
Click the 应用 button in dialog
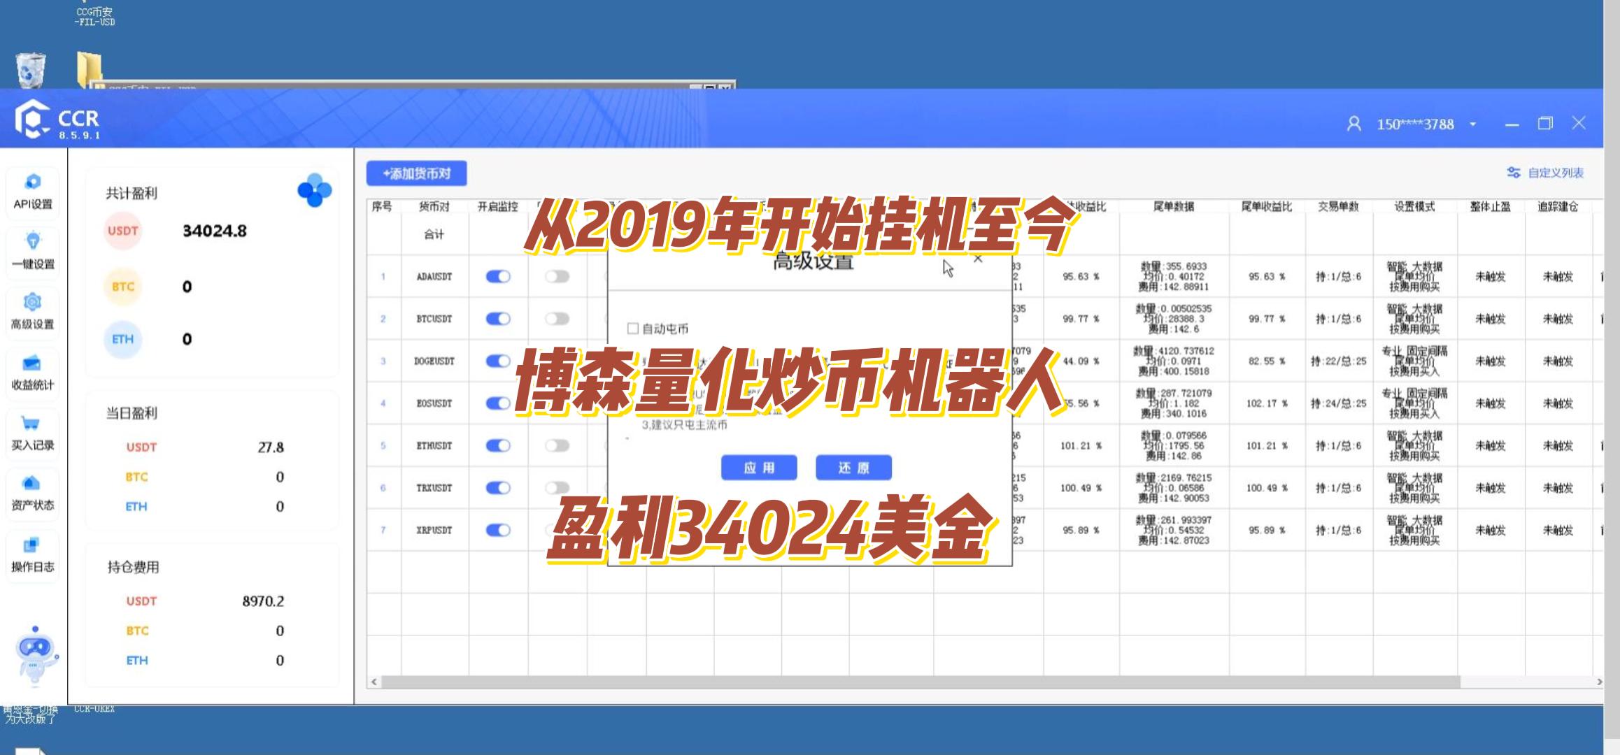[x=759, y=468]
